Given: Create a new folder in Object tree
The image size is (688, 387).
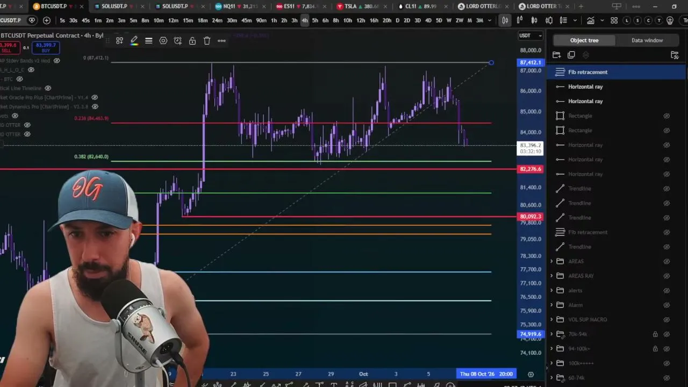Looking at the screenshot, I should [x=556, y=55].
